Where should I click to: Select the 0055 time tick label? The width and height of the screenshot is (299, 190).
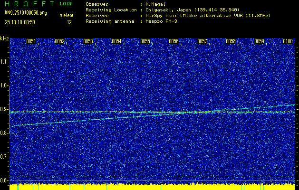click(145, 41)
